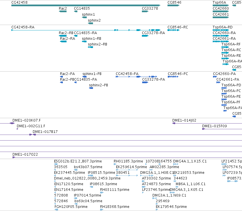Image resolution: width=242 pixels, height=211 pixels.
Task: Click CG14835-RA transcript label
Action: click(x=86, y=33)
